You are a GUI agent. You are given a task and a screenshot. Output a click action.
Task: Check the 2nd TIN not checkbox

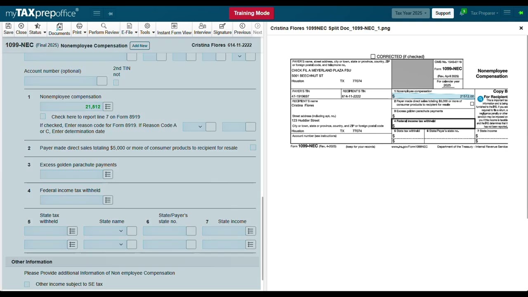coord(116,83)
